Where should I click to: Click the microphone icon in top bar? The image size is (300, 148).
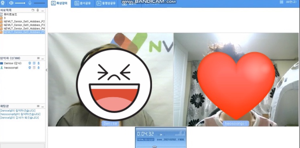[30, 3]
